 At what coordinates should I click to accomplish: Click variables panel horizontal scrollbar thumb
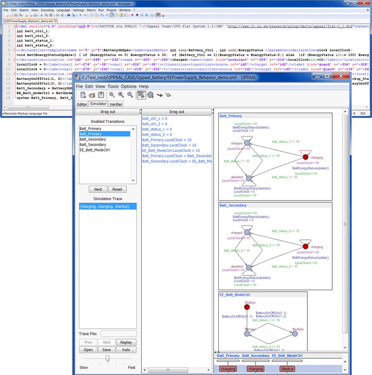tap(168, 370)
